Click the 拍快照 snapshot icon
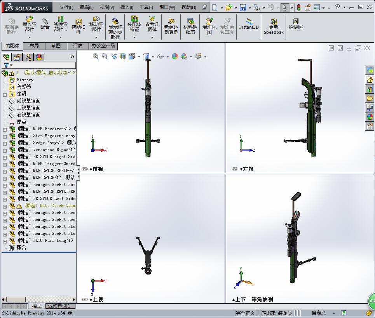This screenshot has width=375, height=318. tap(295, 24)
